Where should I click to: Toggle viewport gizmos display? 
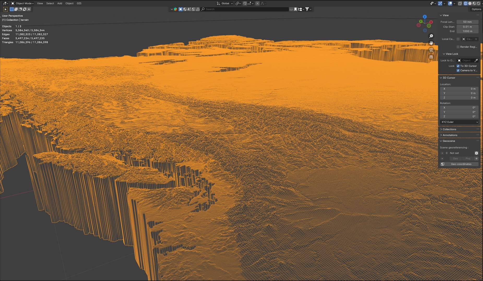pyautogui.click(x=440, y=3)
